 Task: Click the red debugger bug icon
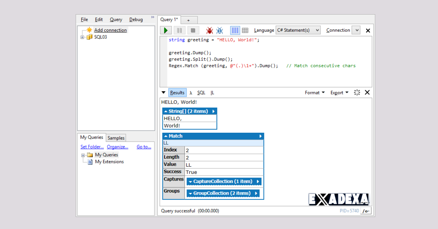[x=209, y=30]
